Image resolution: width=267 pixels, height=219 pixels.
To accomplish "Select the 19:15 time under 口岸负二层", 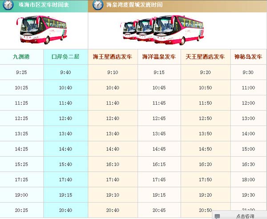I will click(65, 195).
